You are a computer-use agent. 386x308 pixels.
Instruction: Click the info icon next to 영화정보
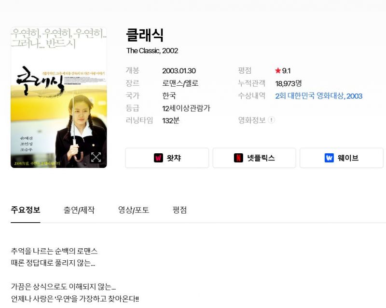[x=271, y=120]
